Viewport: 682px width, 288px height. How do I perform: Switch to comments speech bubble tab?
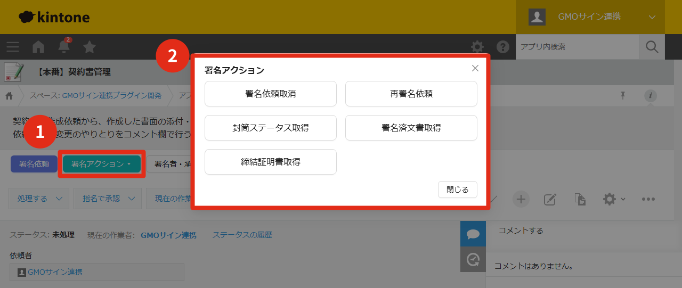(473, 234)
